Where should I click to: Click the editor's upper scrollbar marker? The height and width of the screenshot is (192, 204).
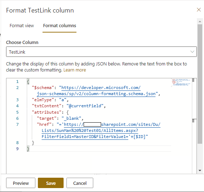tap(193, 80)
